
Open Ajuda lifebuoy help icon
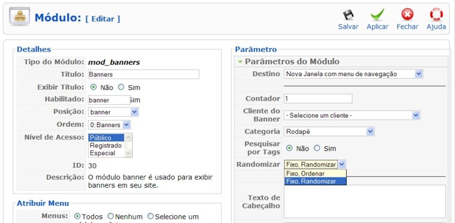click(x=436, y=14)
